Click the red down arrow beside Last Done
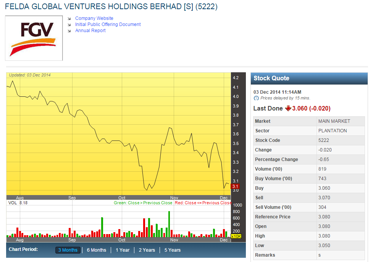The height and width of the screenshot is (262, 373). [288, 109]
